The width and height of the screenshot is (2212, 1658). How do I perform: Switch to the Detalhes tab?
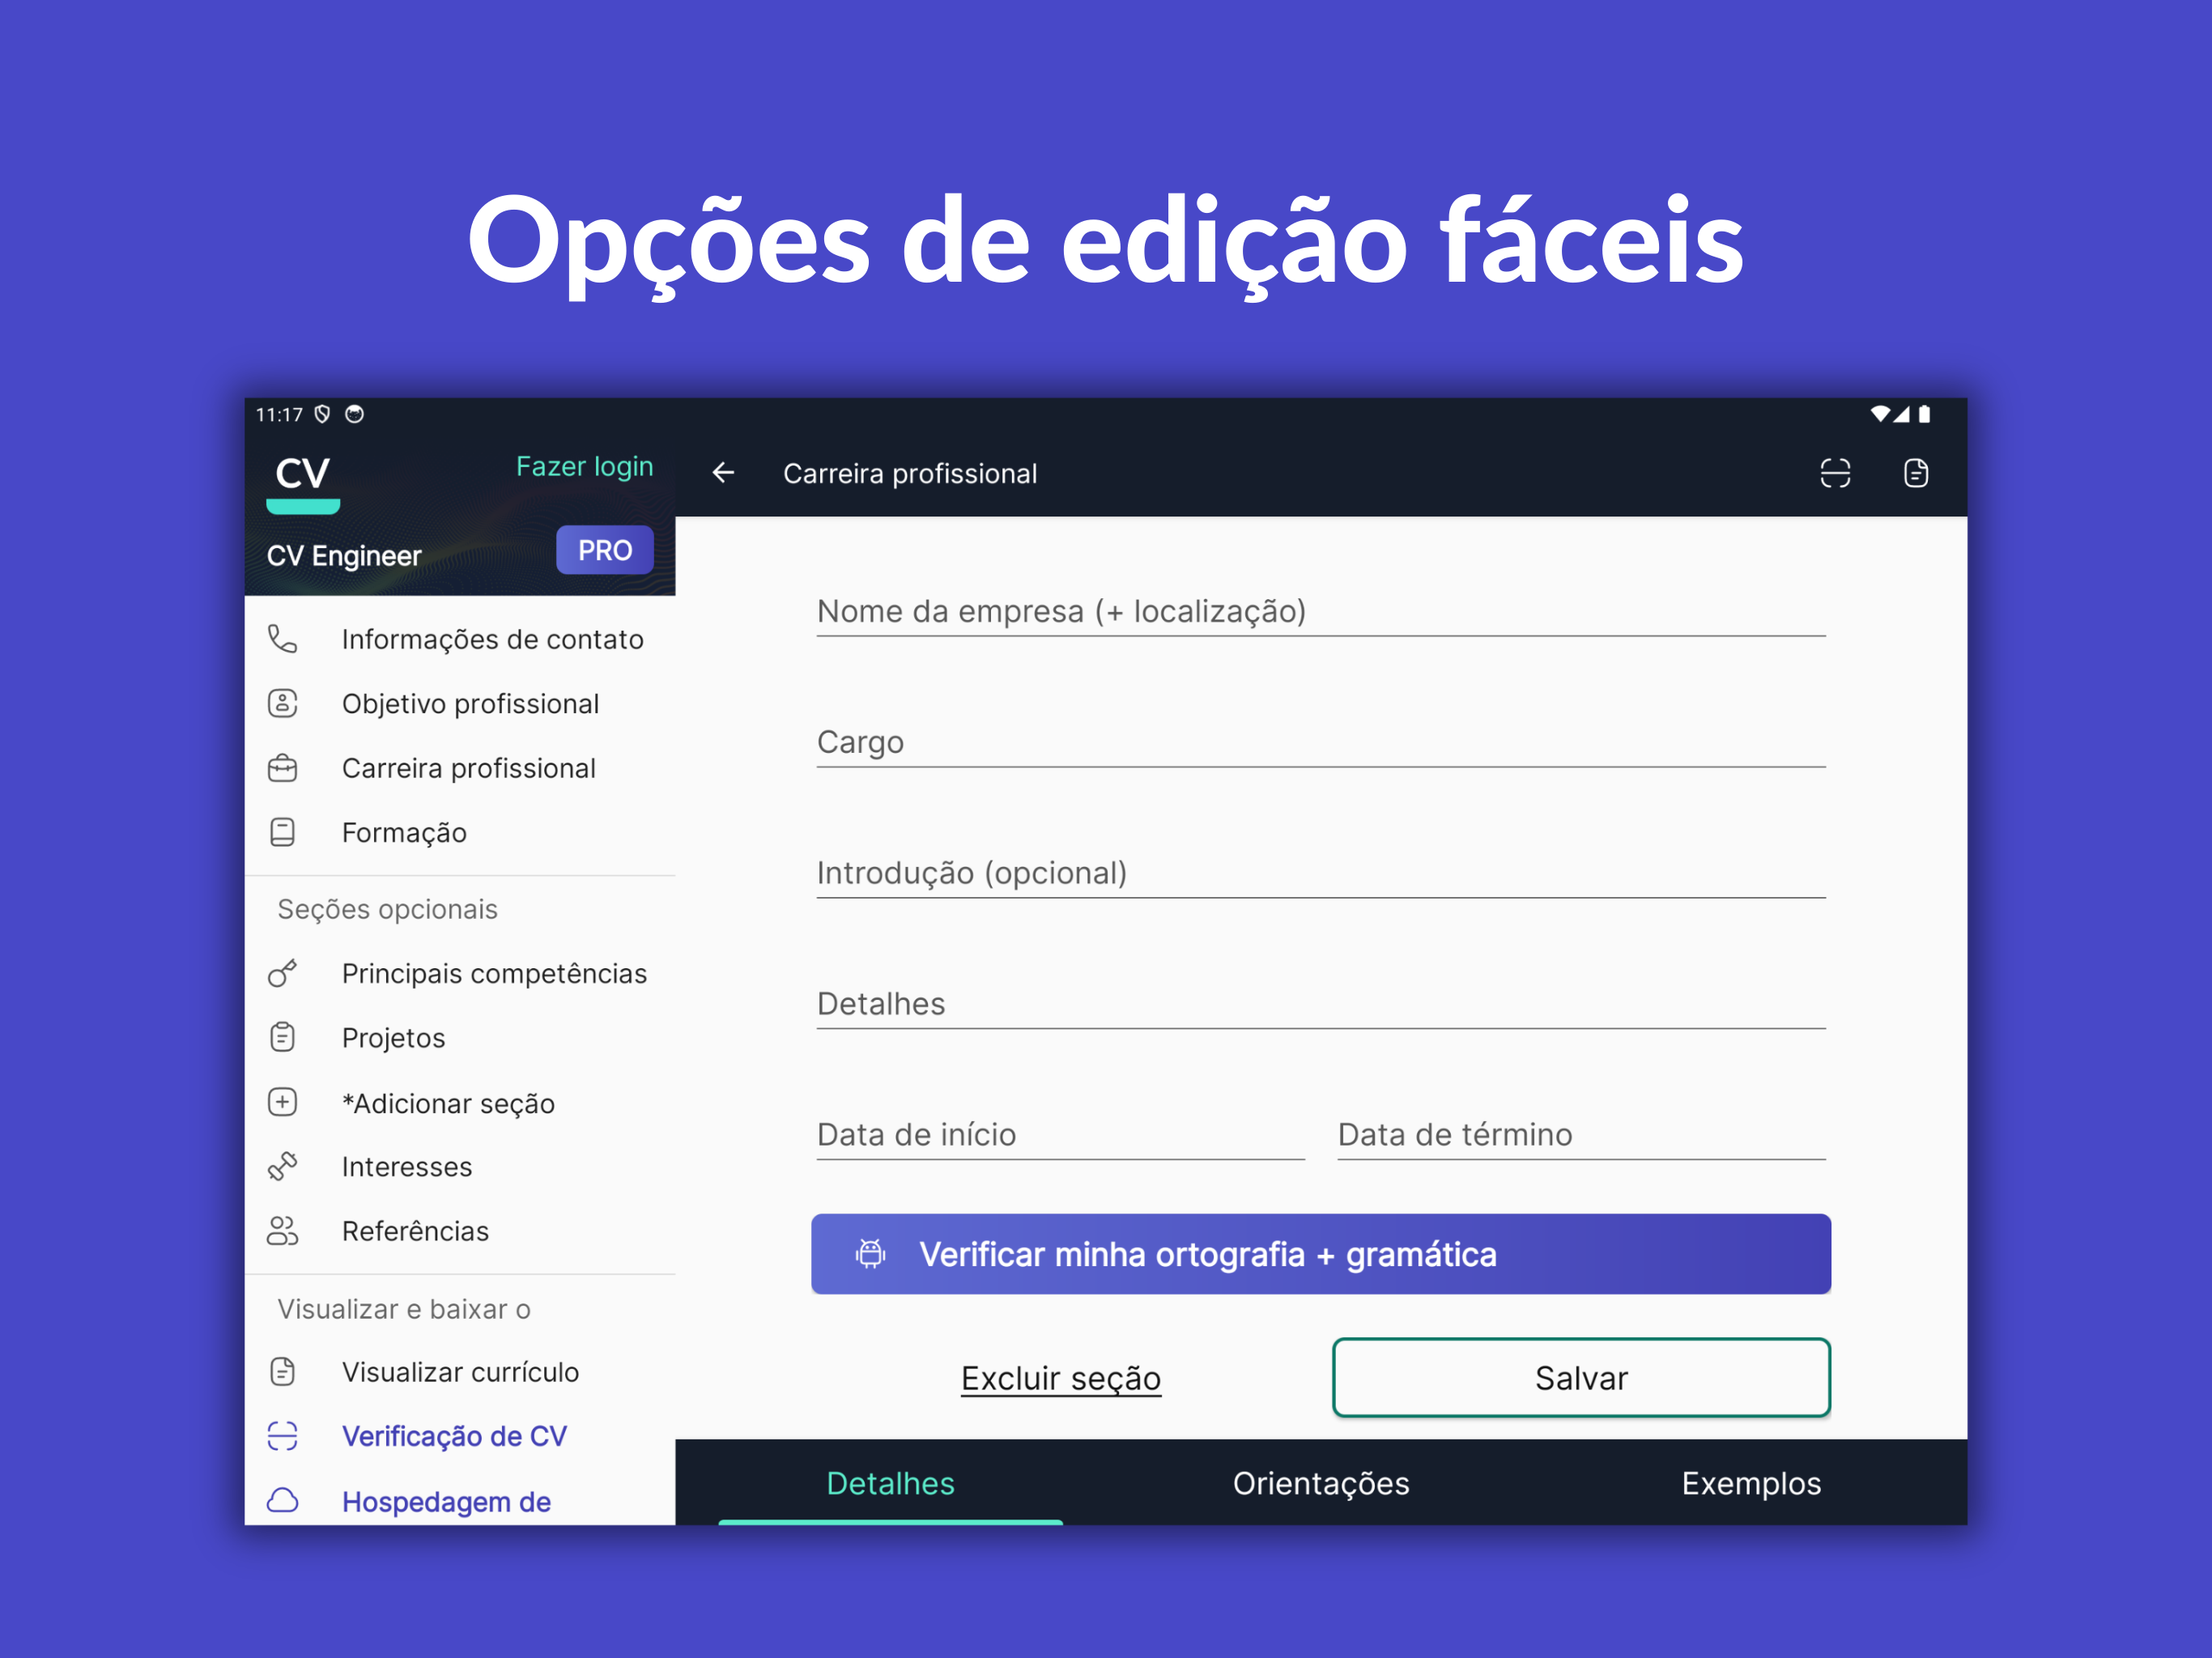890,1483
